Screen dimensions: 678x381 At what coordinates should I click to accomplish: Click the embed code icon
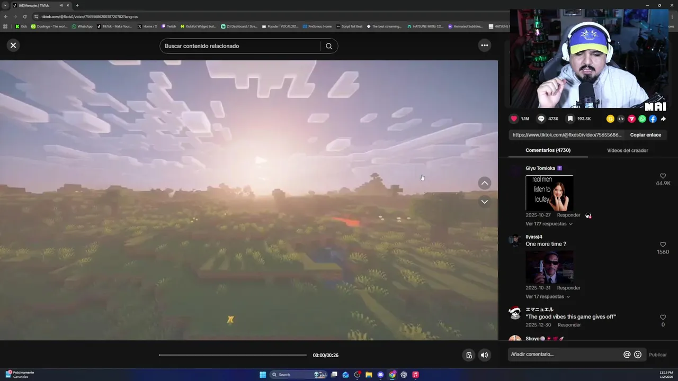[621, 119]
